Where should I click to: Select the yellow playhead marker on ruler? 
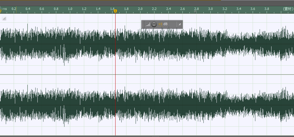click(115, 11)
